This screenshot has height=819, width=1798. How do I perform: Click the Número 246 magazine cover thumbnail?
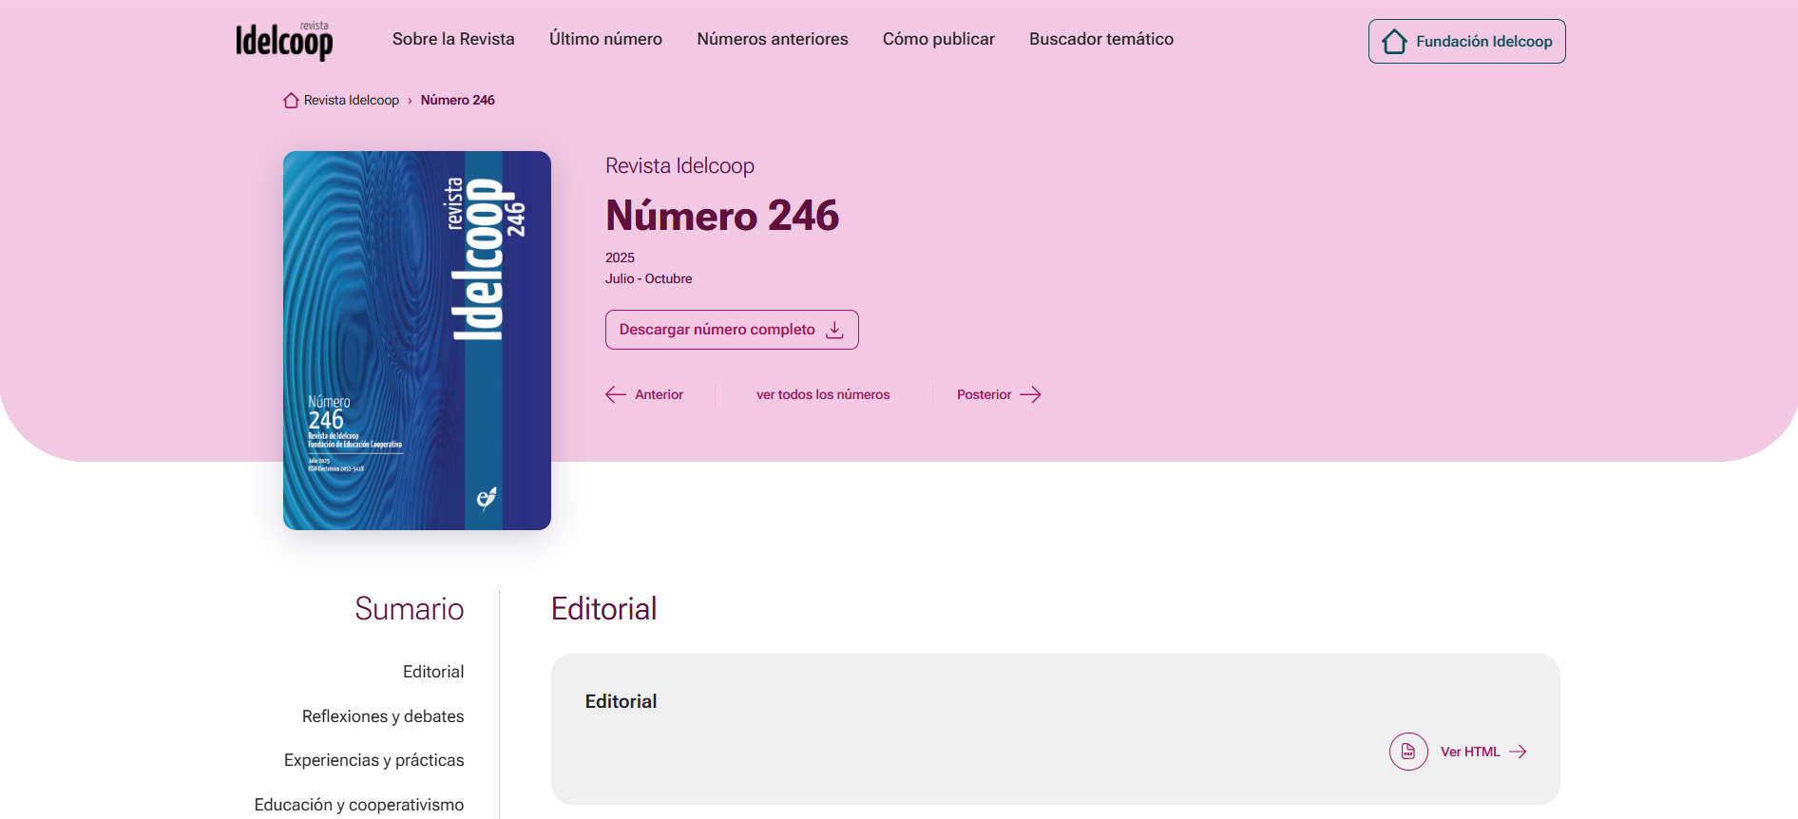(417, 340)
